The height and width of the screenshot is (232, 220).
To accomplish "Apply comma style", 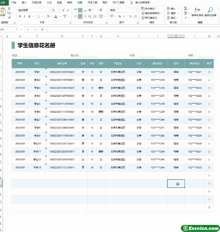I will pos(124,16).
